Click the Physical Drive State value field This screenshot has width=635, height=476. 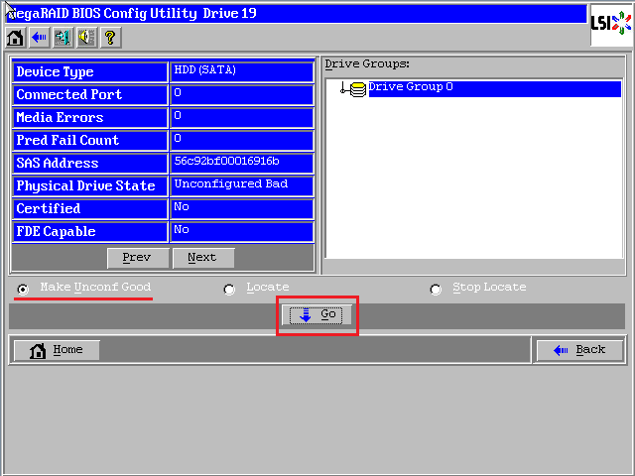pyautogui.click(x=242, y=185)
